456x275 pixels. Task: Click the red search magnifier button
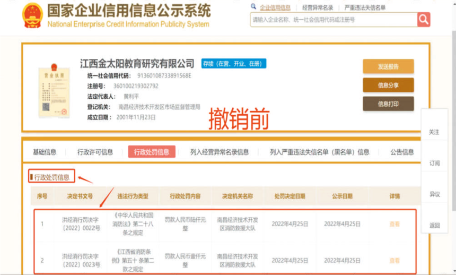click(x=424, y=20)
